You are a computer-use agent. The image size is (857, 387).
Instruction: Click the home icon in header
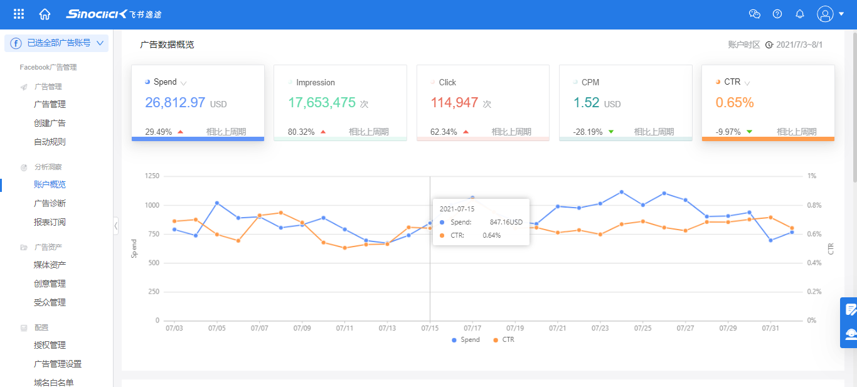pos(45,14)
